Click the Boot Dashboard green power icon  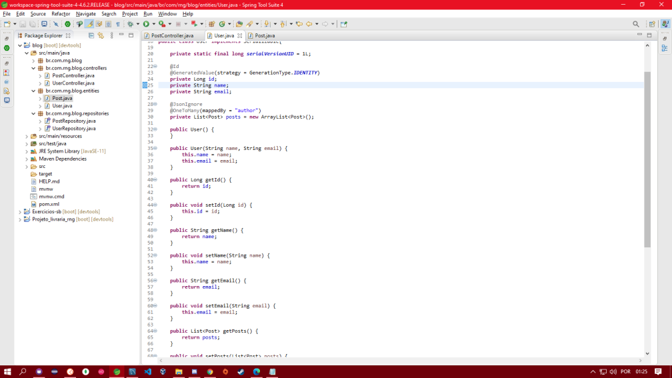[x=67, y=24]
